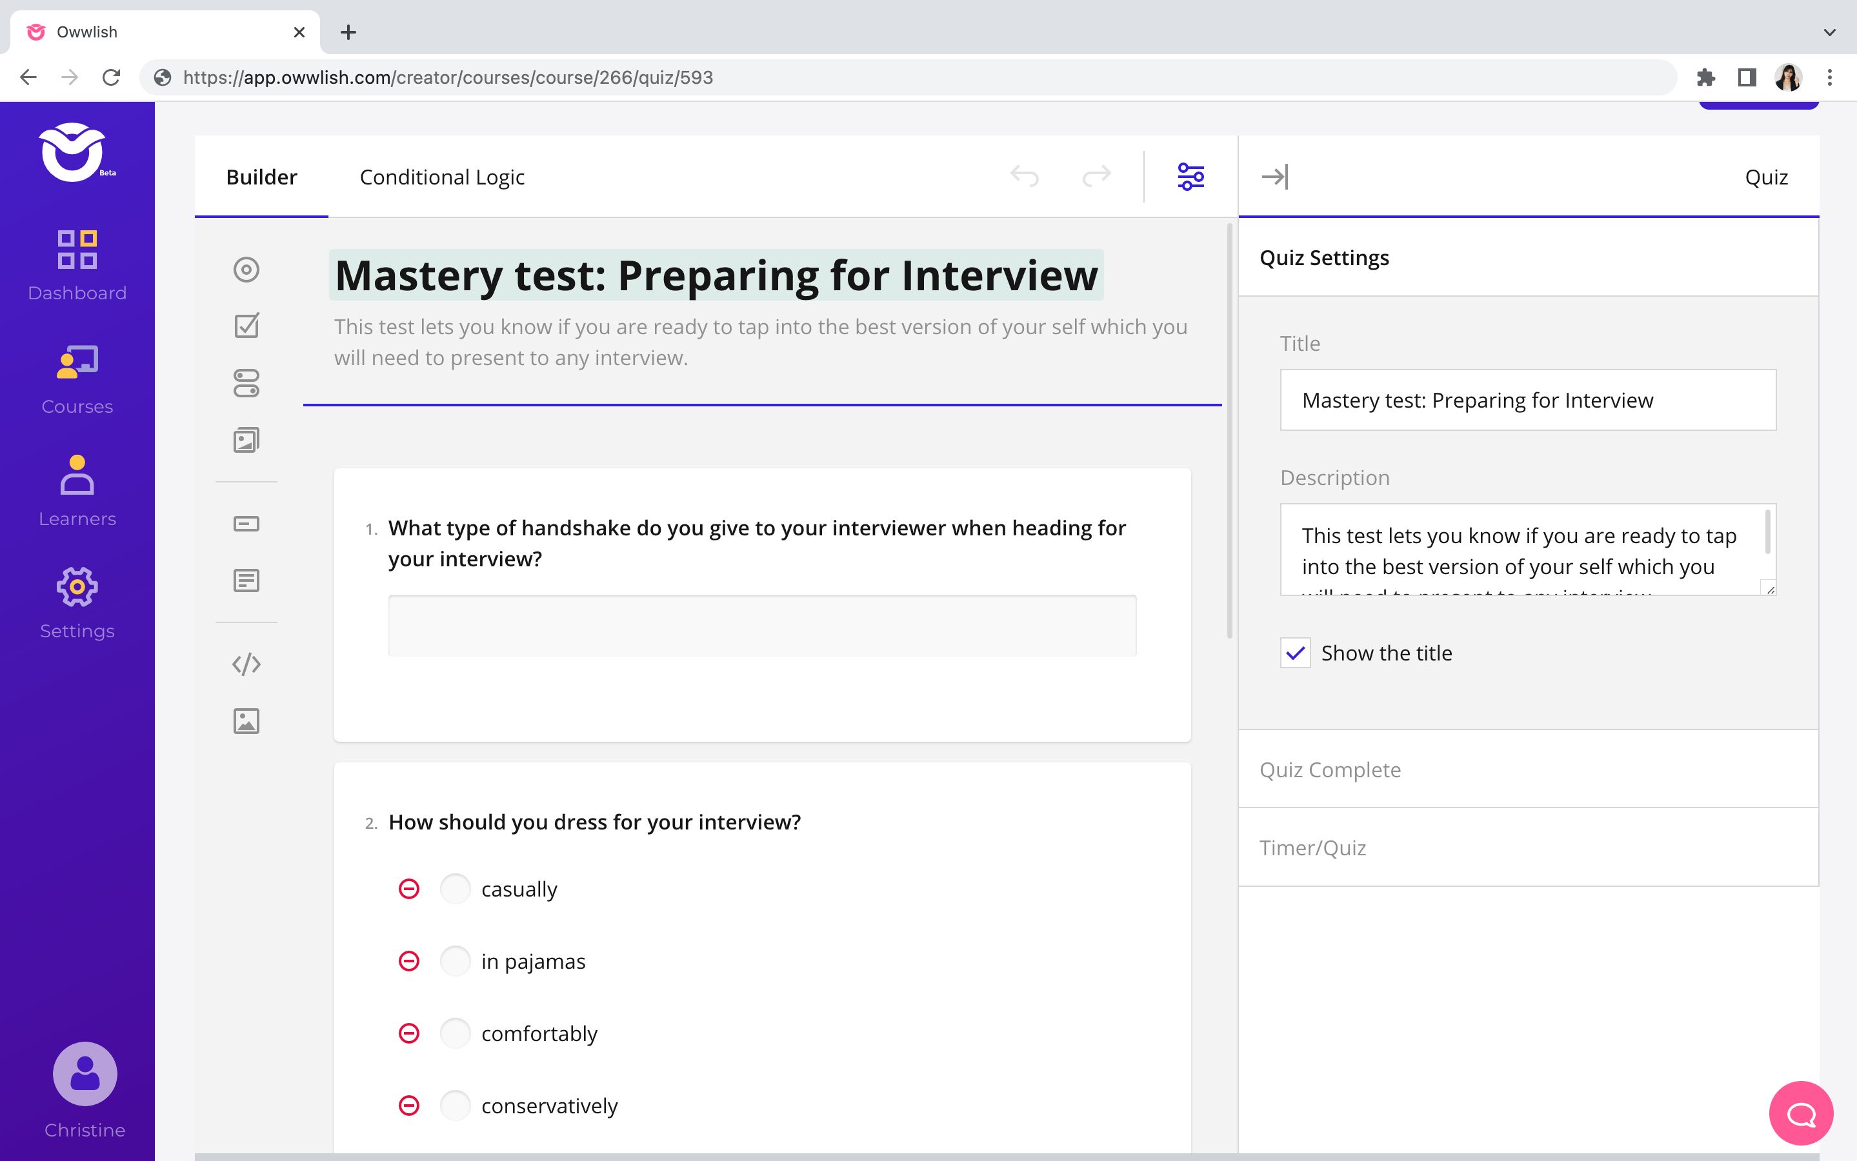This screenshot has width=1857, height=1161.
Task: Click the quiz Title input field
Action: [1527, 400]
